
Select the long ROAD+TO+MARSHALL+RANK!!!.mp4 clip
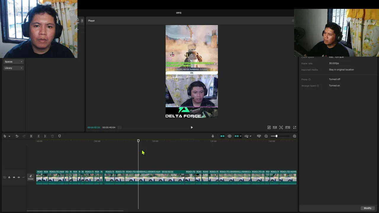pos(155,177)
